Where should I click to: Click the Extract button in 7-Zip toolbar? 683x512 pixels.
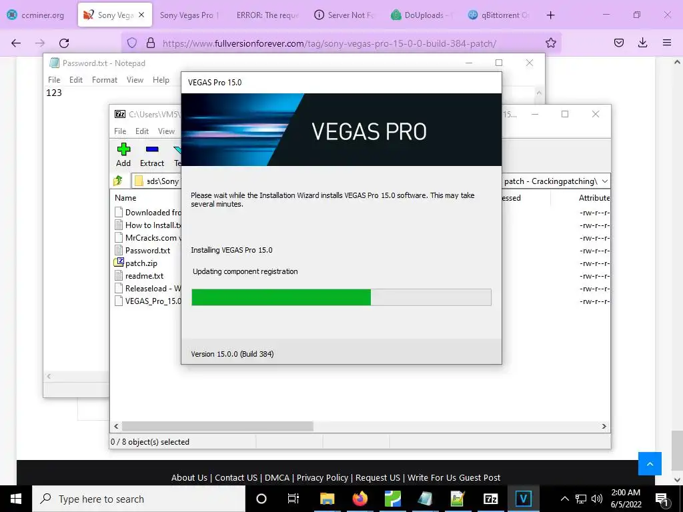pos(151,155)
